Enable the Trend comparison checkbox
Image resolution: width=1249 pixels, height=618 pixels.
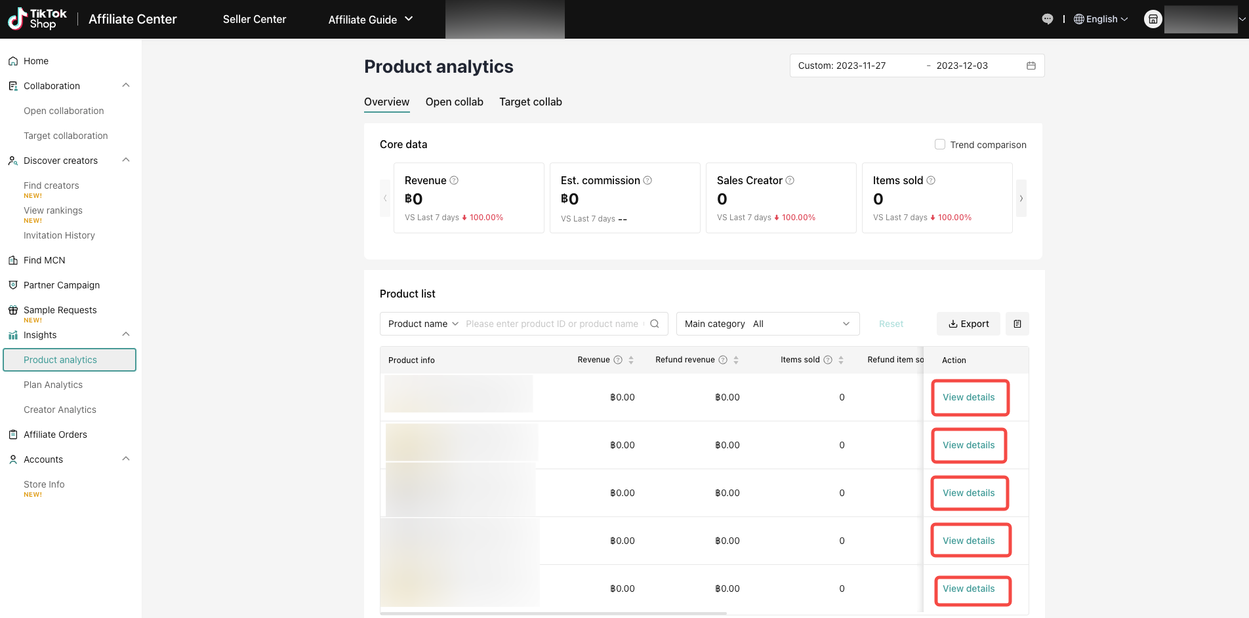(940, 144)
